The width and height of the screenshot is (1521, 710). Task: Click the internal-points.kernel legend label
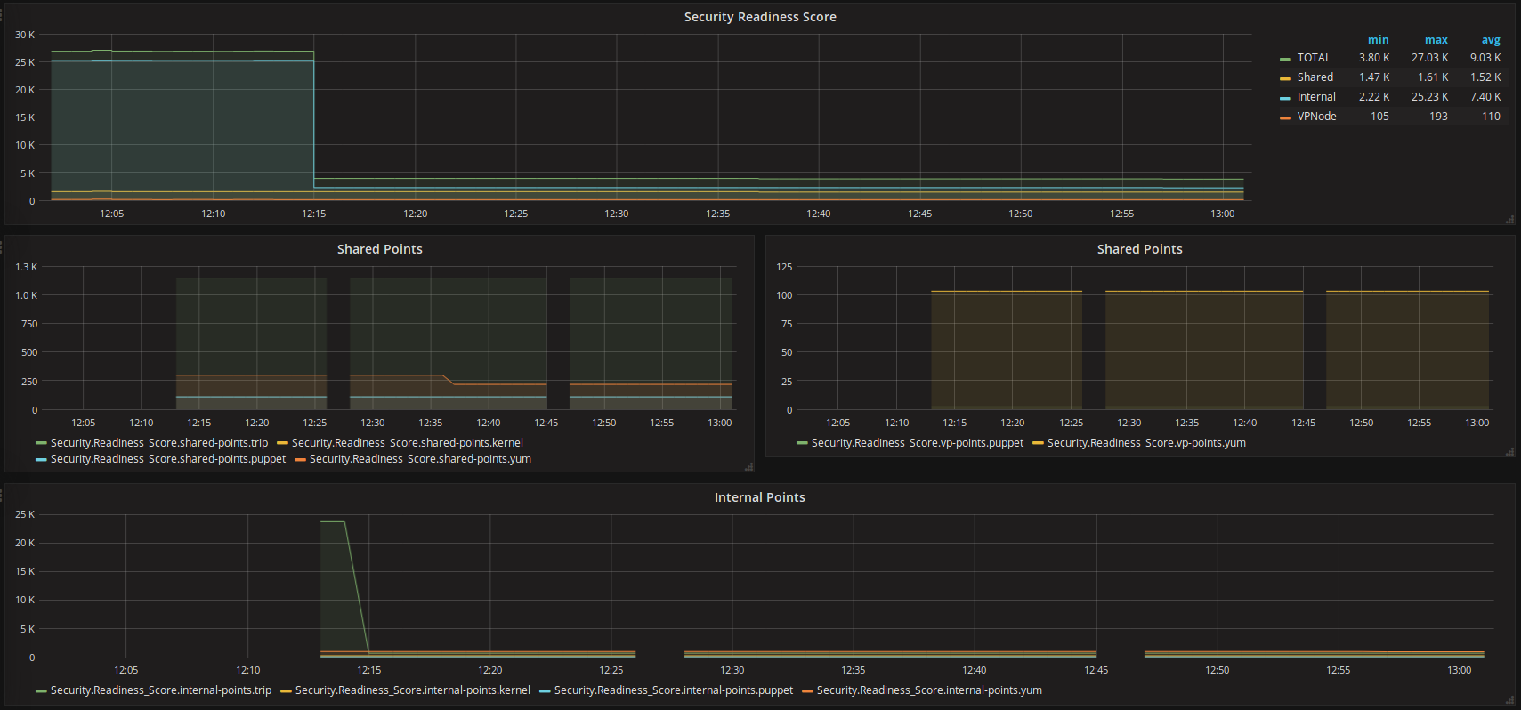coord(412,690)
